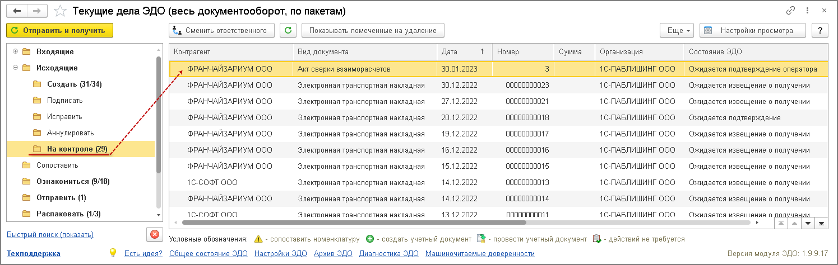The width and height of the screenshot is (838, 265).
Task: Open Общее состояние ЭДО link
Action: point(208,253)
